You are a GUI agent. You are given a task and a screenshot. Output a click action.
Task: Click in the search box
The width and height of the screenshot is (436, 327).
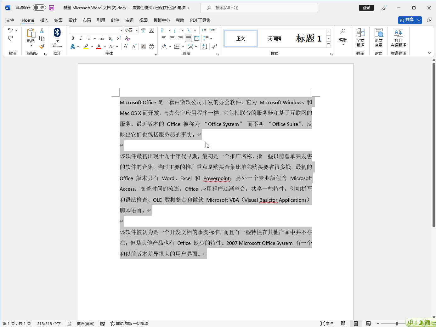(259, 8)
